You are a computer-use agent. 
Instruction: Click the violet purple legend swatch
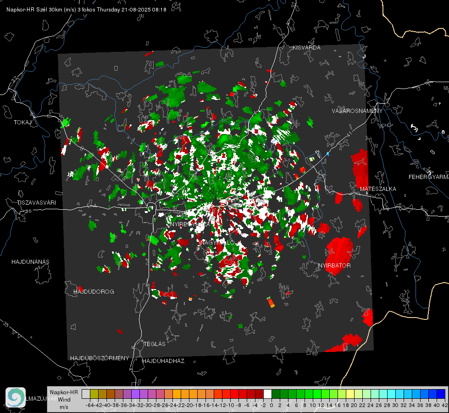pos(135,394)
